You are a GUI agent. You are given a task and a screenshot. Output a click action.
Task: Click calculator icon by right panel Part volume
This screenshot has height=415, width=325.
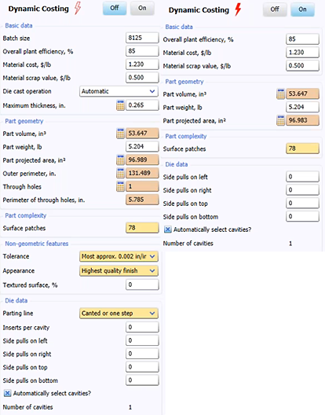coord(280,94)
